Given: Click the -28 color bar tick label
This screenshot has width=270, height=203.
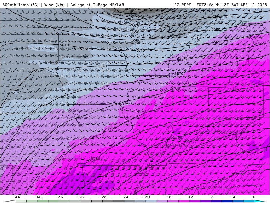Looking at the screenshot, I should coord(103,197).
